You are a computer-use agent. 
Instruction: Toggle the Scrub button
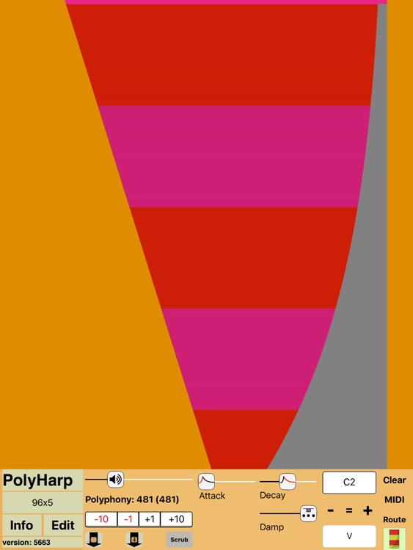pyautogui.click(x=179, y=540)
